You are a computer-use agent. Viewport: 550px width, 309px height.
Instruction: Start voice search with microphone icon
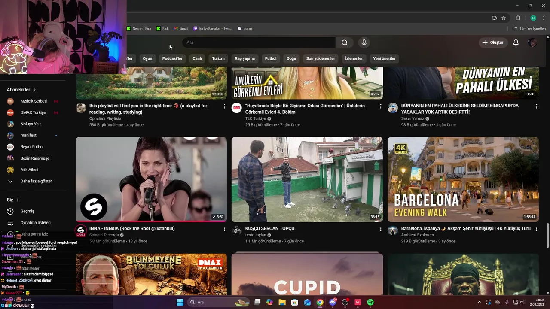pyautogui.click(x=364, y=42)
